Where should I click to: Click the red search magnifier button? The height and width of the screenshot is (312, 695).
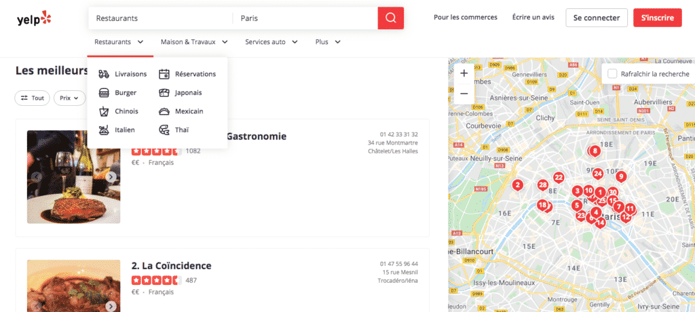point(390,18)
